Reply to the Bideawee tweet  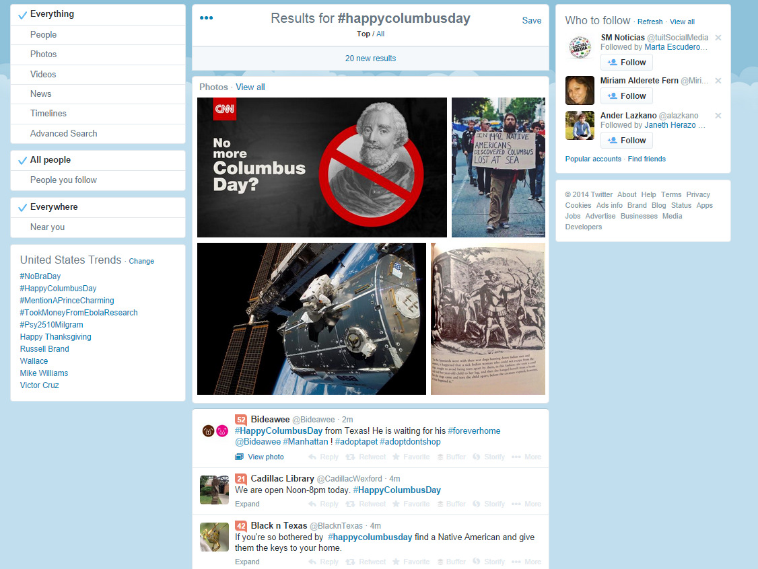point(323,457)
